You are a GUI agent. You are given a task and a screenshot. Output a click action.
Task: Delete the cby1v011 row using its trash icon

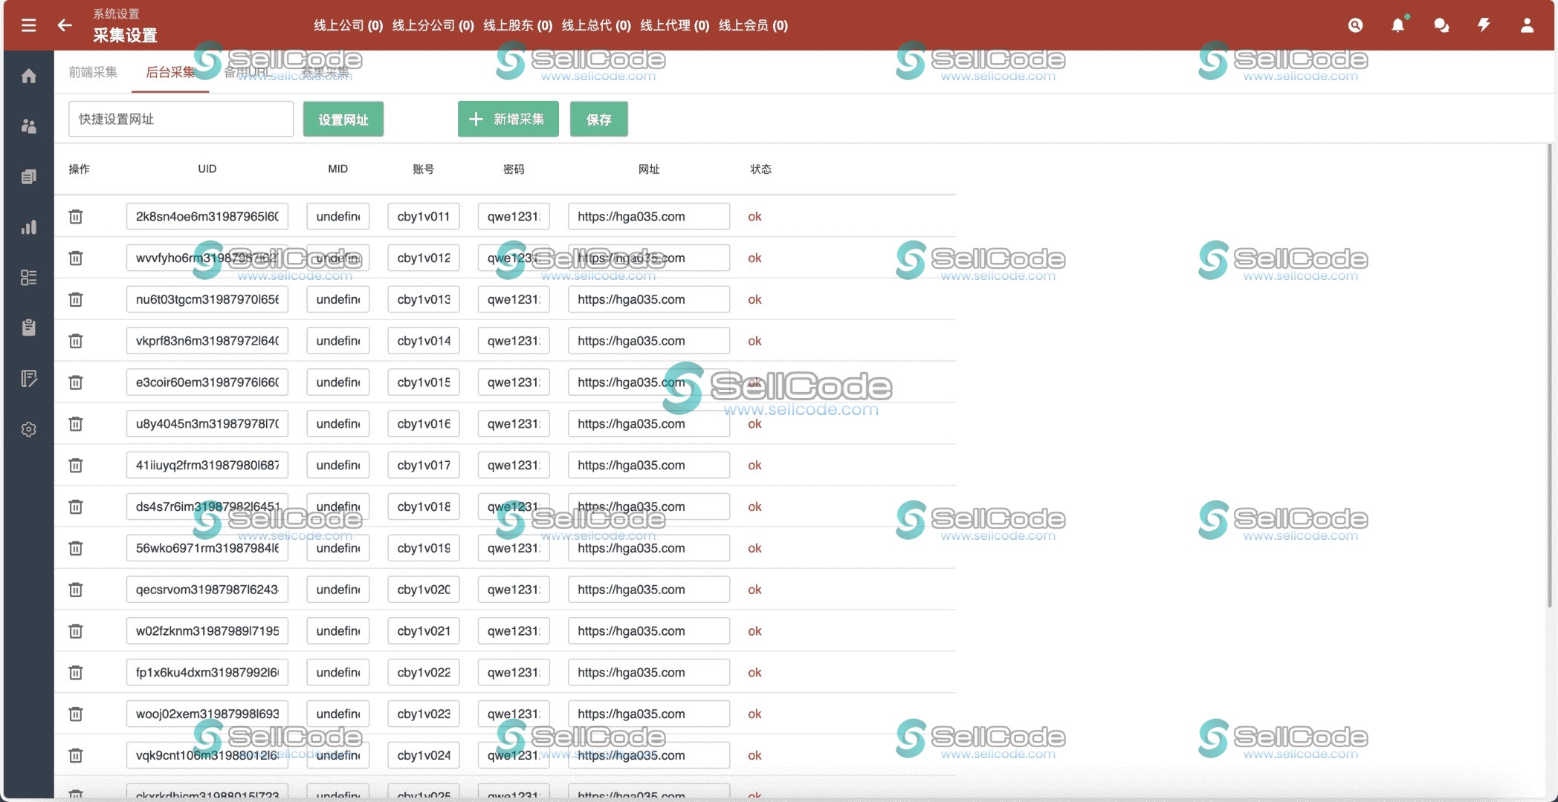[x=75, y=216]
